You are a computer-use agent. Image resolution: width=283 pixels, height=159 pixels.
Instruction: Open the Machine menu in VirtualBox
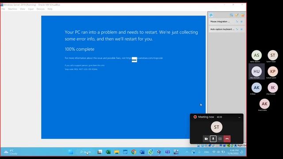pyautogui.click(x=12, y=9)
